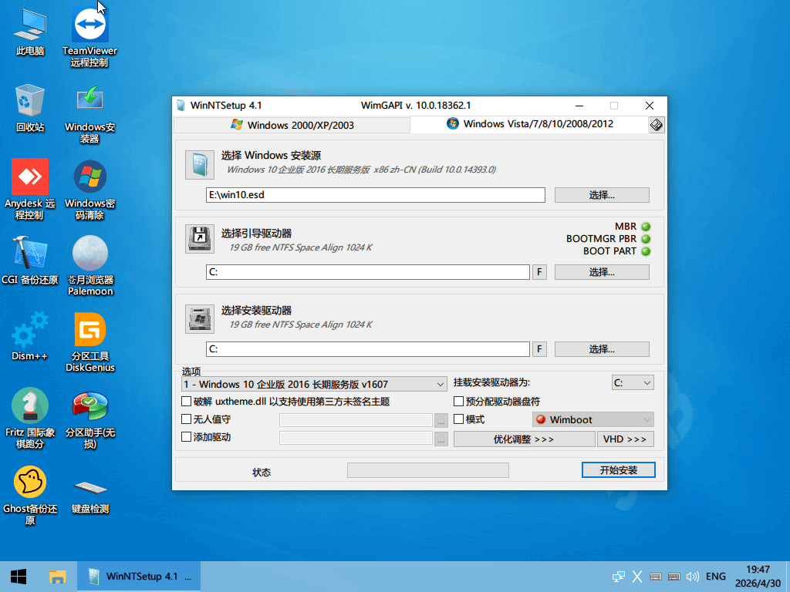
Task: Click the MBR green status light
Action: pos(646,227)
